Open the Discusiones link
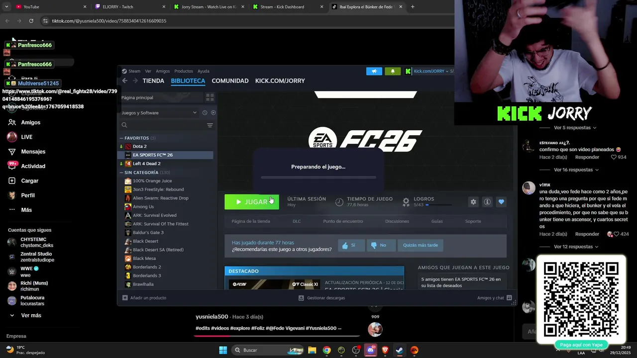Screen dimensions: 637x358 click(397, 221)
